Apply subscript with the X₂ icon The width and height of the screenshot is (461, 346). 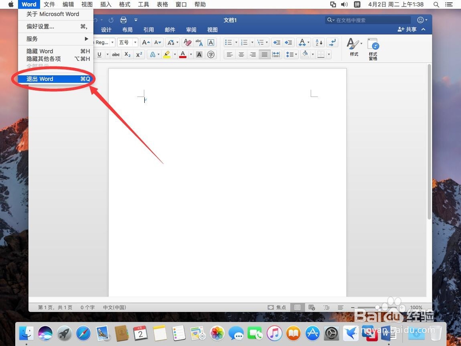(x=127, y=55)
